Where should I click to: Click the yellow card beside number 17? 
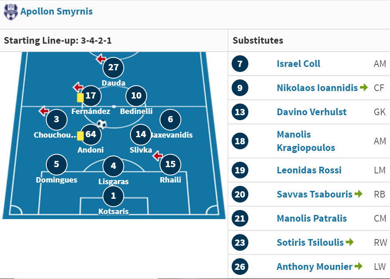80,98
